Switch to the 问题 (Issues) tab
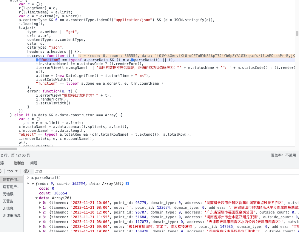This screenshot has height=232, width=299. 34,163
